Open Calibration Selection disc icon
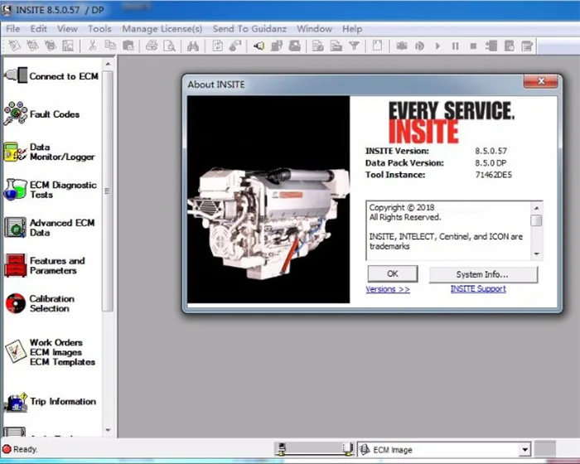 (16, 303)
